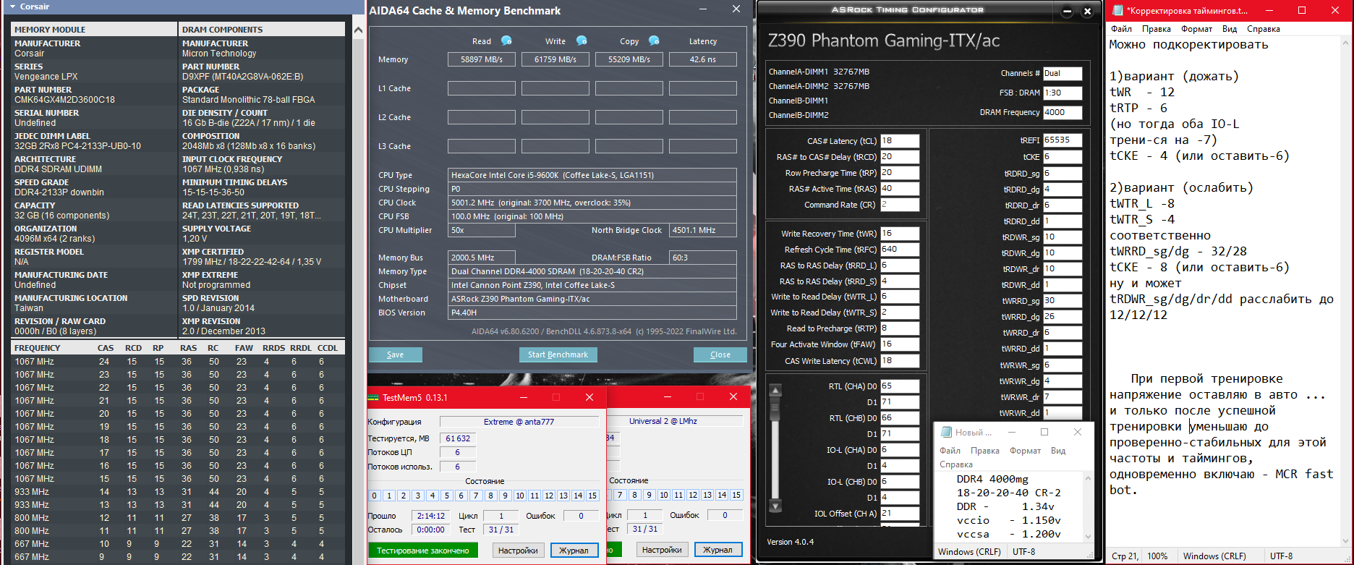Click status cell 5 in Extreme @ anta777 window
The image size is (1354, 565).
coord(447,496)
